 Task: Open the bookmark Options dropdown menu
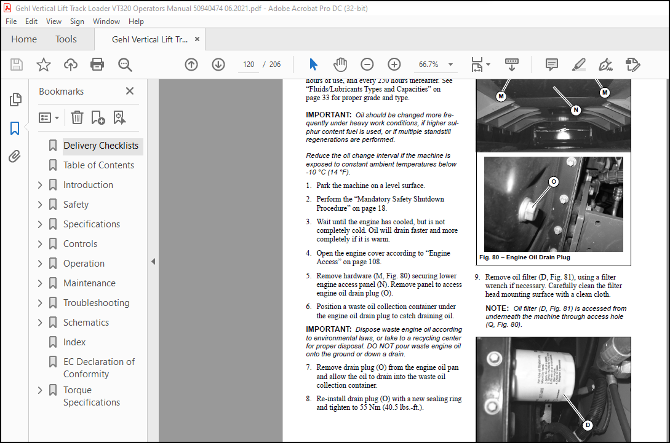[x=49, y=117]
